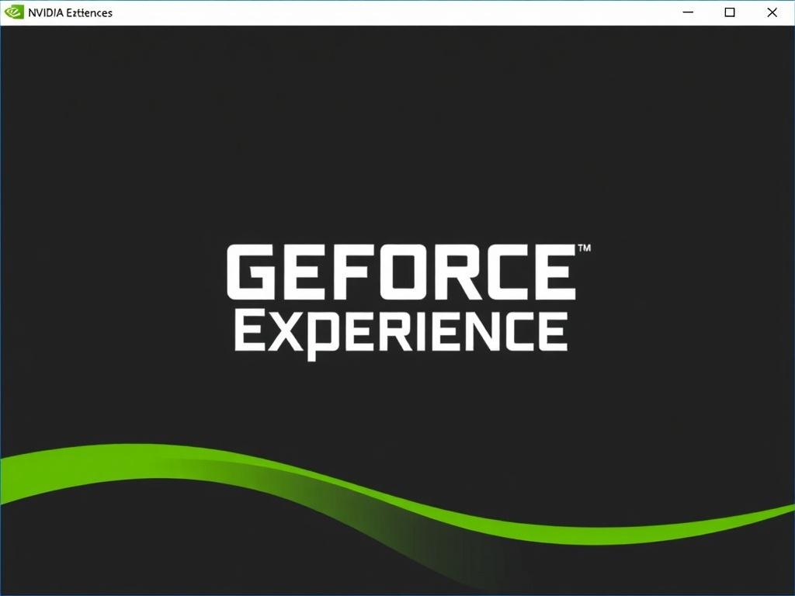This screenshot has width=795, height=596.
Task: Click the title bar above the splash screen
Action: coord(349,12)
